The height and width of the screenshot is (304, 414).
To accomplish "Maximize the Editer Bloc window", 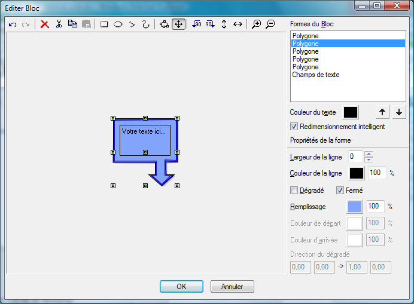I will (377, 6).
